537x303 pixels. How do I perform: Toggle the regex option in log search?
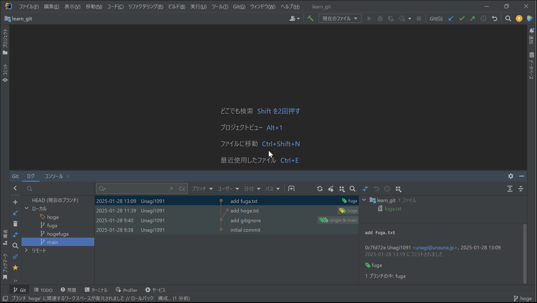[171, 189]
